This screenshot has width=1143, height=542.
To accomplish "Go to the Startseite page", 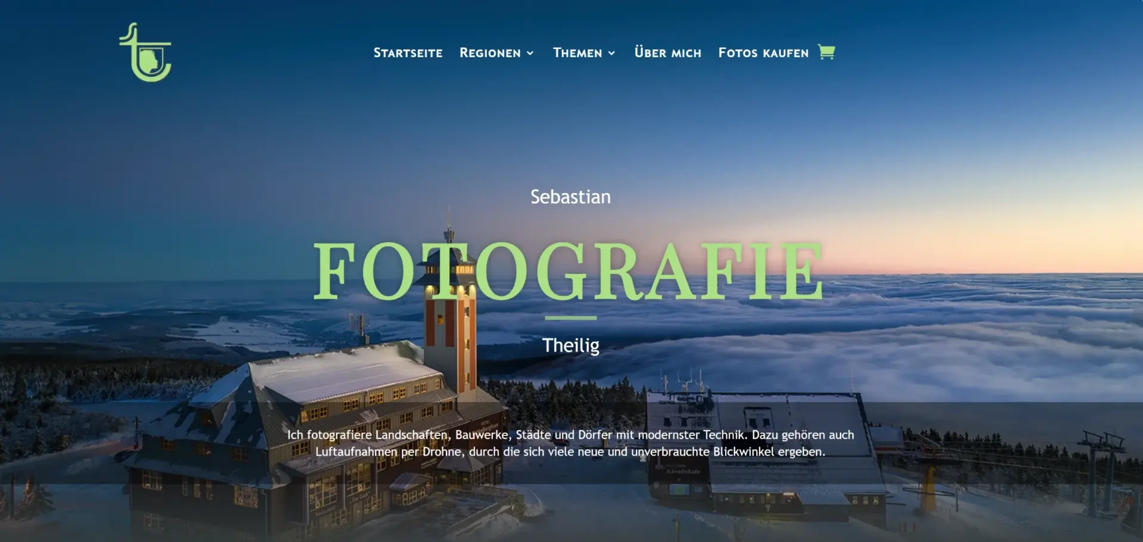I will (408, 52).
